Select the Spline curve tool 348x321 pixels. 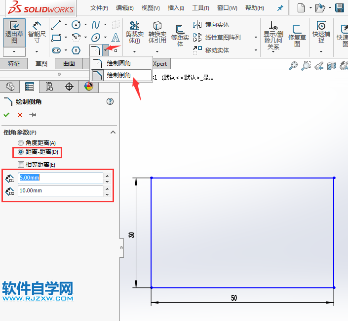[x=96, y=24]
